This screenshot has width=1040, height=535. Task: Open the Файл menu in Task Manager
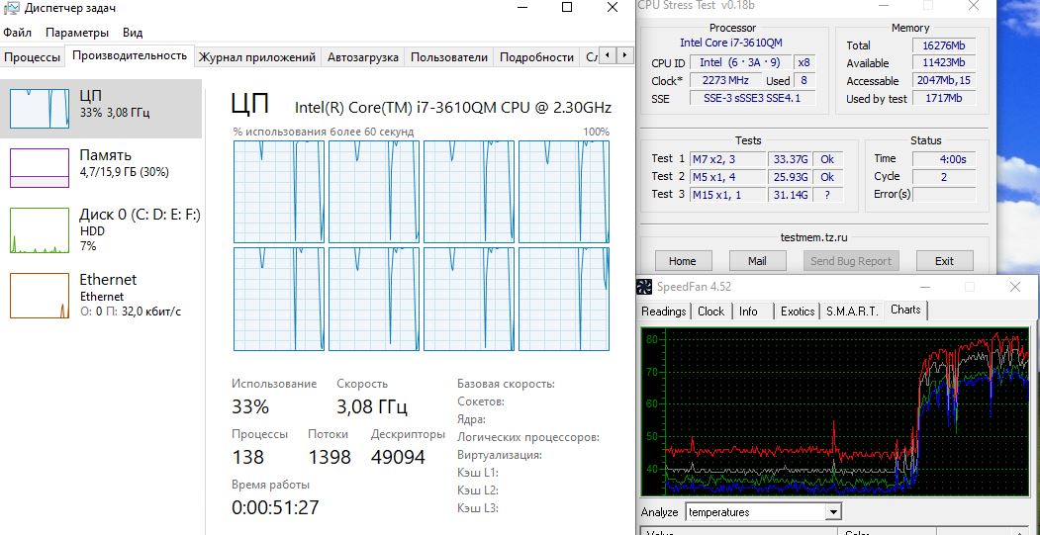[17, 33]
